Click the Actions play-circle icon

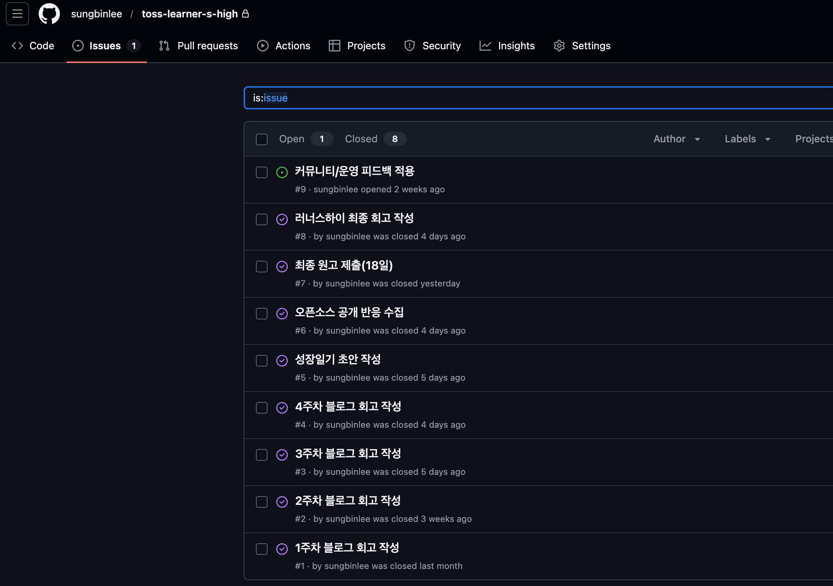tap(263, 46)
